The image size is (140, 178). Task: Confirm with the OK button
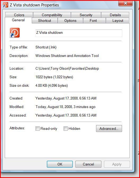coord(60,164)
